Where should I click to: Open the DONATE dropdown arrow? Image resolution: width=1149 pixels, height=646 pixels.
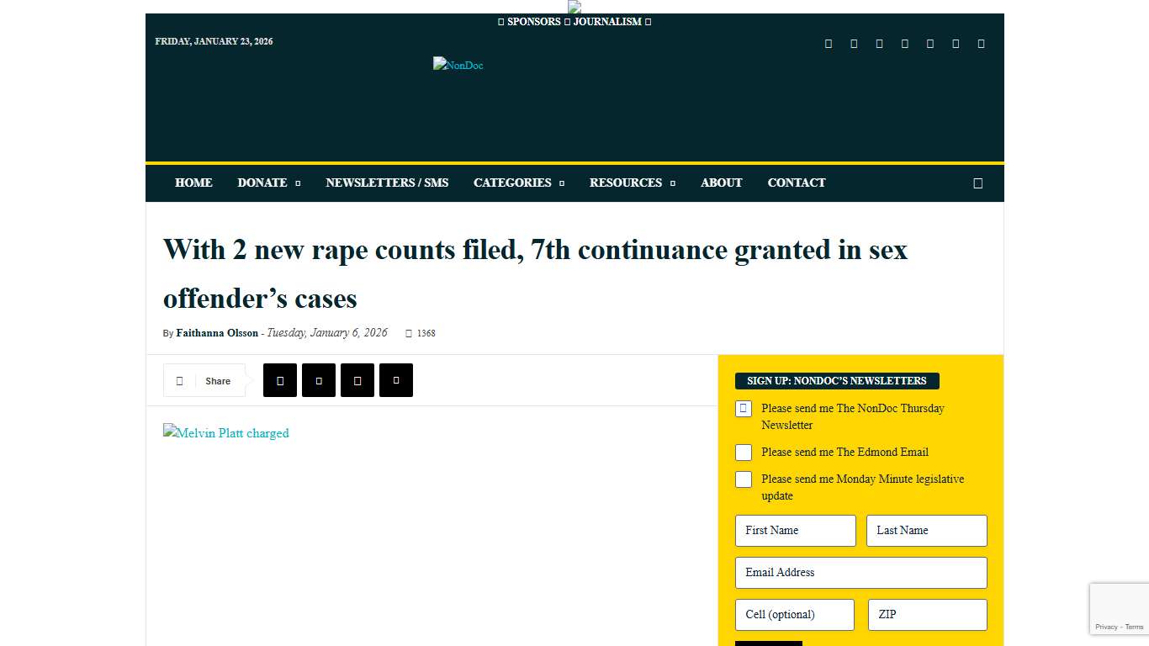click(297, 183)
